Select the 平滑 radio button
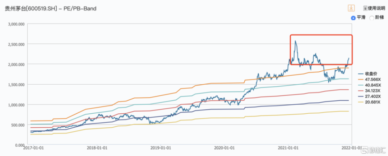 (353, 18)
